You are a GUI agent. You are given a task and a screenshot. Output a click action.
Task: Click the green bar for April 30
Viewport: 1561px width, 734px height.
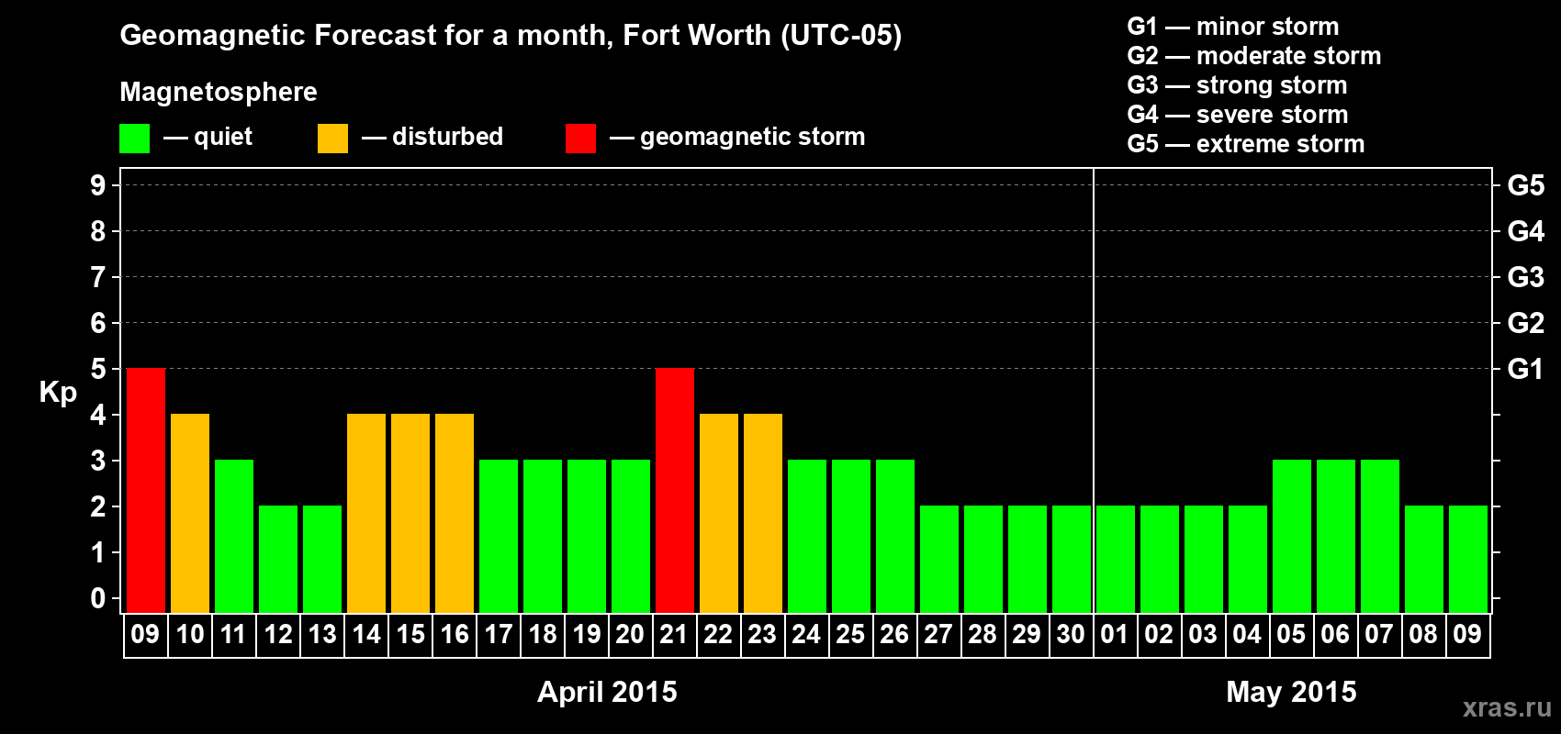click(1072, 560)
